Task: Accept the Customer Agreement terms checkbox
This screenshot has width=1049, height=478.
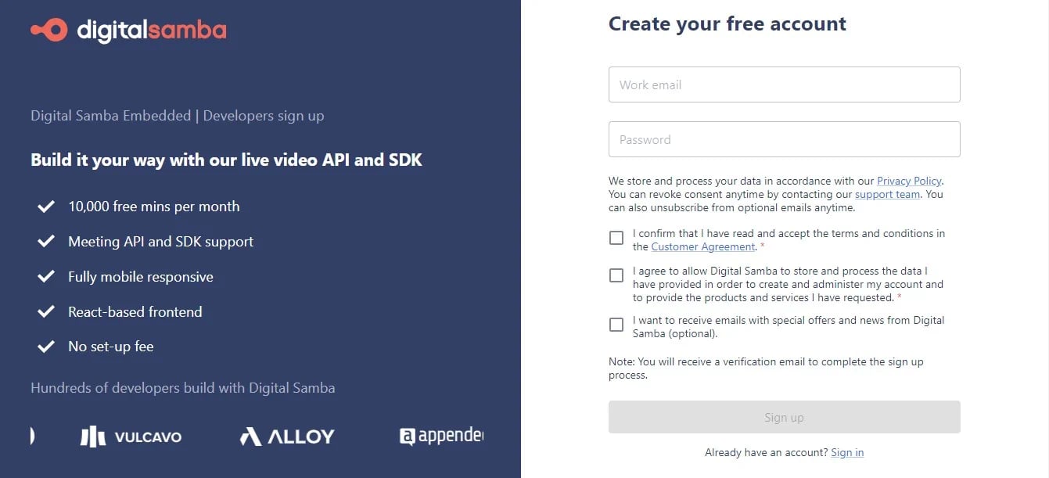Action: pos(616,238)
